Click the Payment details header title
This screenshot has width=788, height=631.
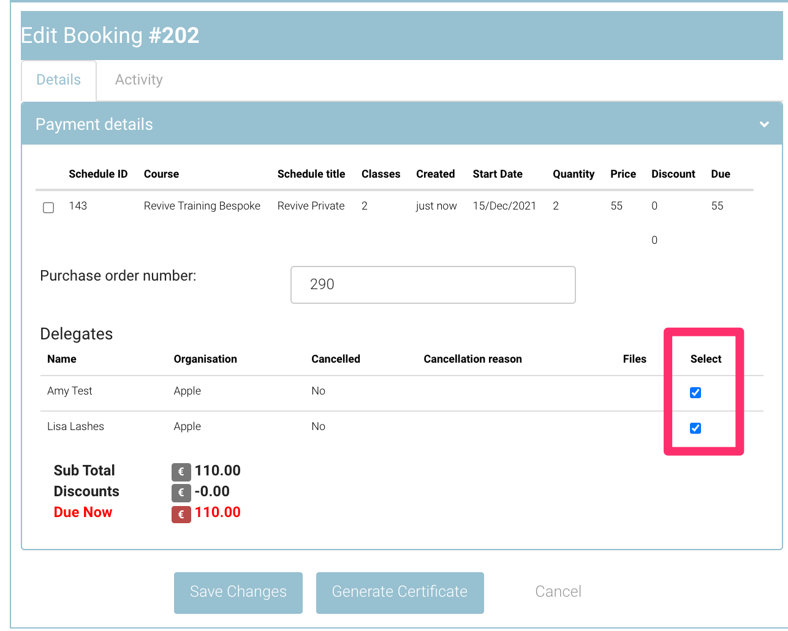[x=94, y=124]
